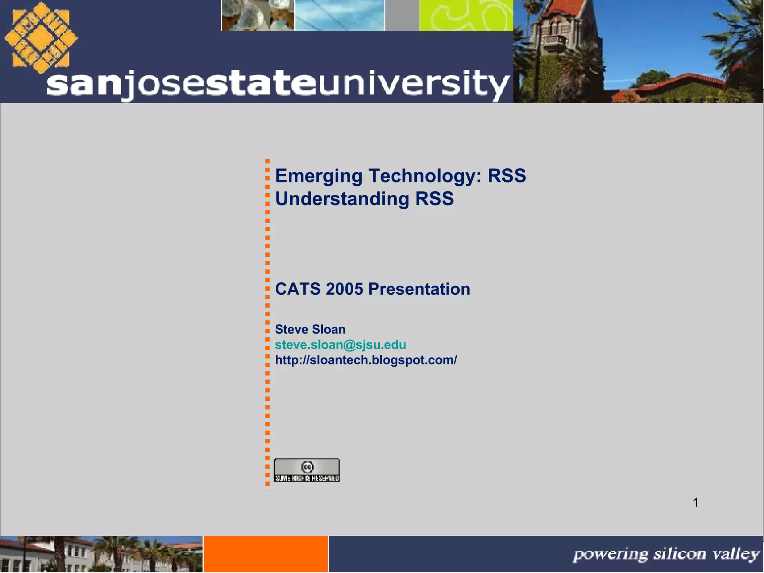The height and width of the screenshot is (573, 764).
Task: Select the 'Emerging Technology: RSS' title
Action: point(400,176)
